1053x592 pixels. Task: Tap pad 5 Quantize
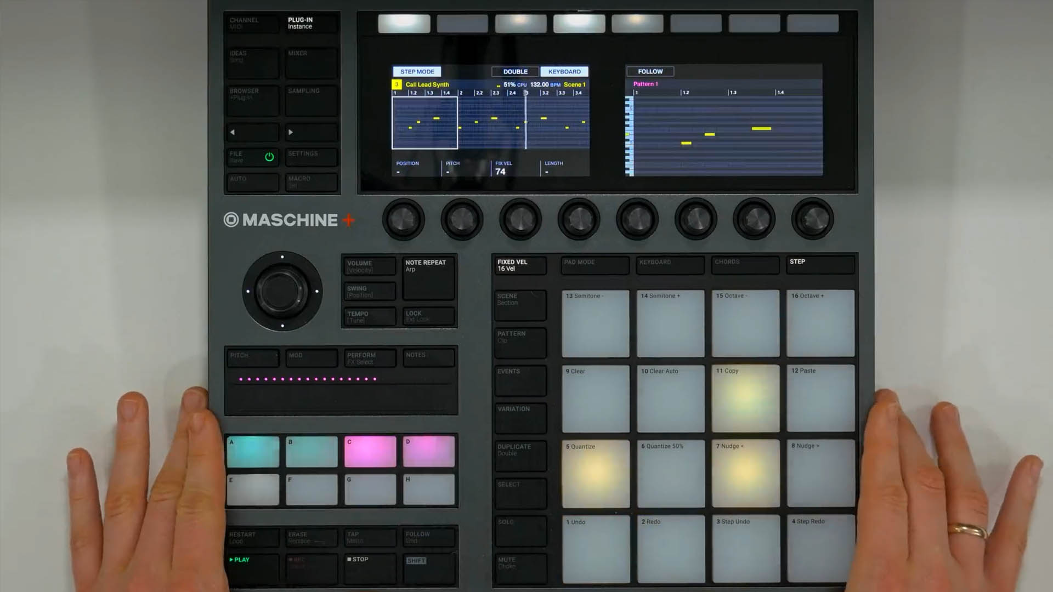coord(596,474)
